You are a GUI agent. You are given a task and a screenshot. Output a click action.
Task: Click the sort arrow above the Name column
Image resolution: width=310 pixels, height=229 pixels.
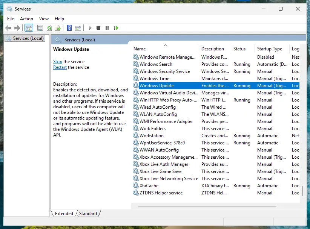point(166,45)
